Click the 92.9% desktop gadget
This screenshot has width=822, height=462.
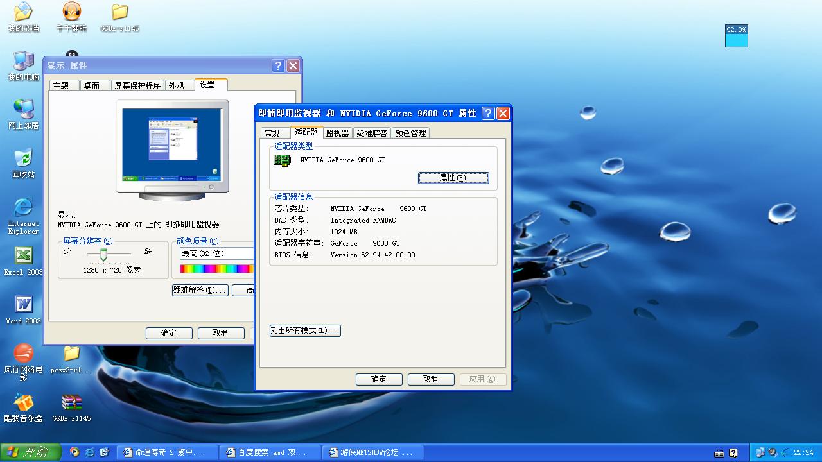(x=737, y=36)
